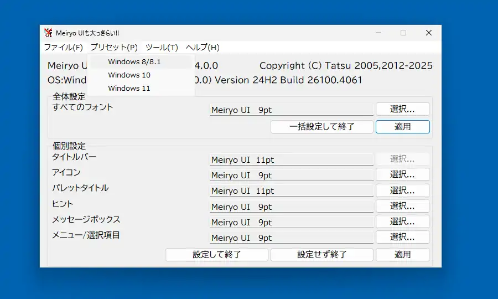Open the ツール(T) menu
Screen dimensions: 498x299
point(162,48)
